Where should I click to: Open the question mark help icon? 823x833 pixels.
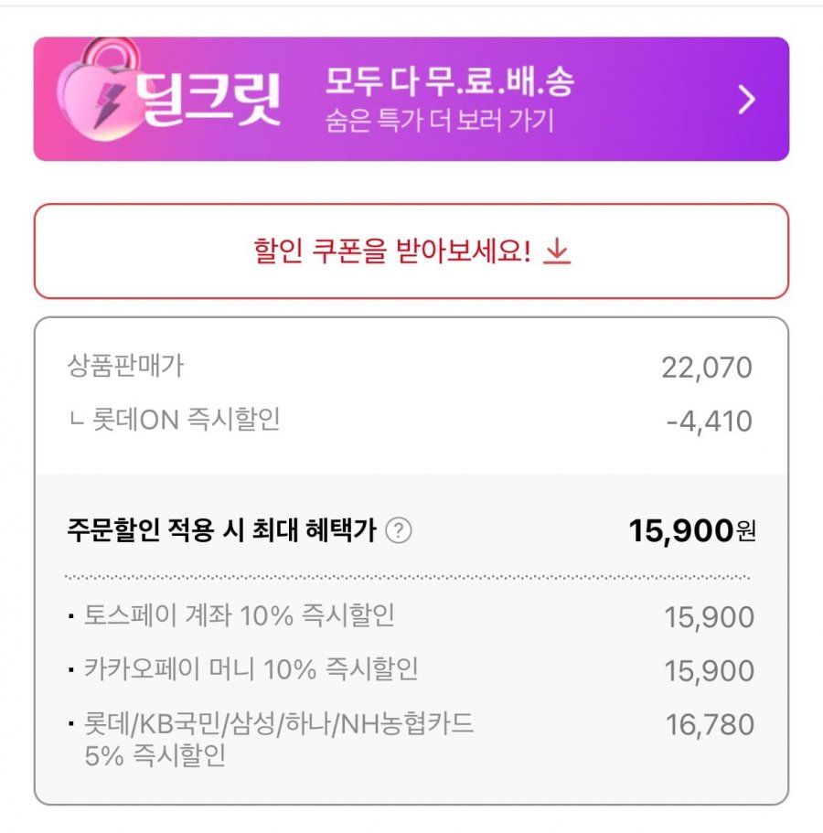coord(399,529)
